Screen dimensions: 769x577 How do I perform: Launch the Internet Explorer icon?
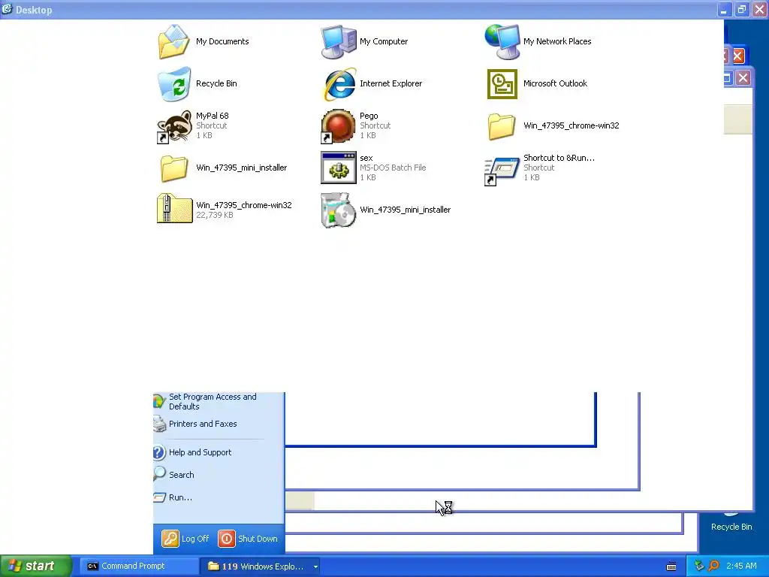click(339, 84)
